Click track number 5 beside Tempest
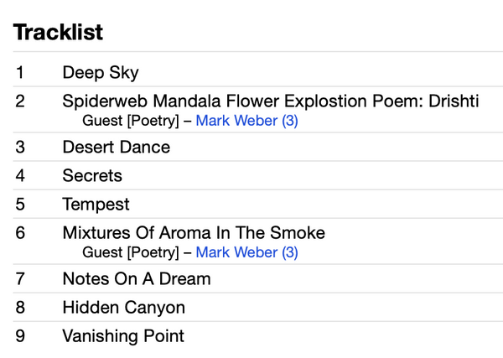503x358 pixels. (20, 205)
